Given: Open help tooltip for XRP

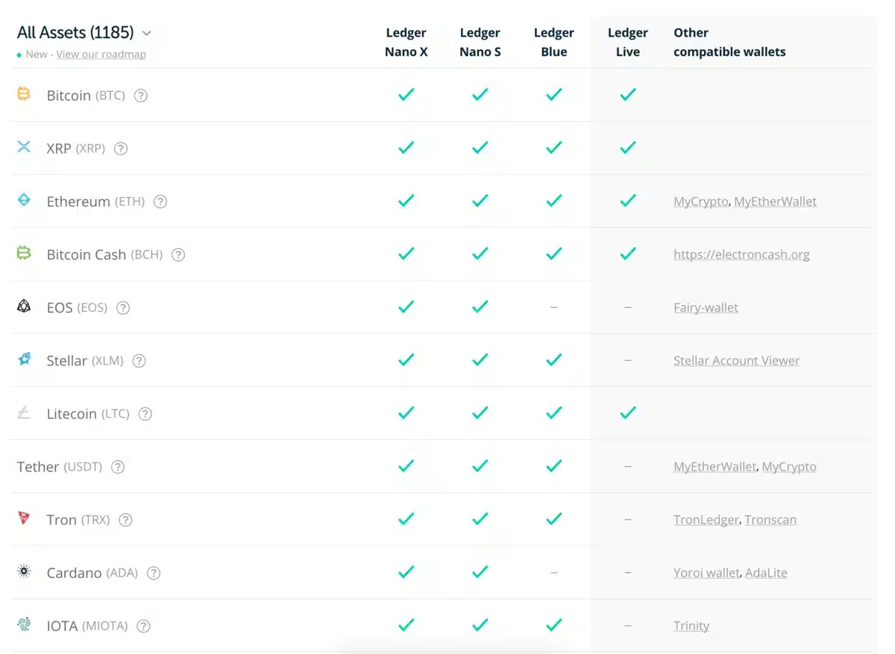Looking at the screenshot, I should coord(121,148).
